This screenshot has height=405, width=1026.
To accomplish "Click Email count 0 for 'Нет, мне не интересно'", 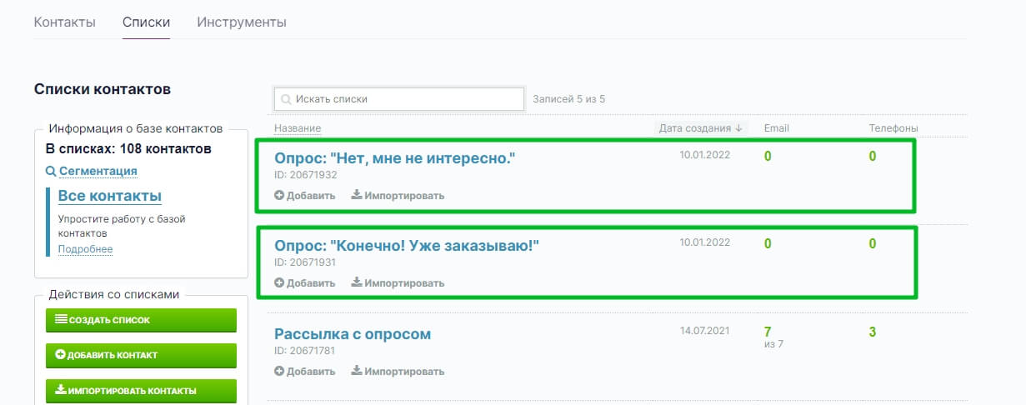I will click(x=768, y=156).
